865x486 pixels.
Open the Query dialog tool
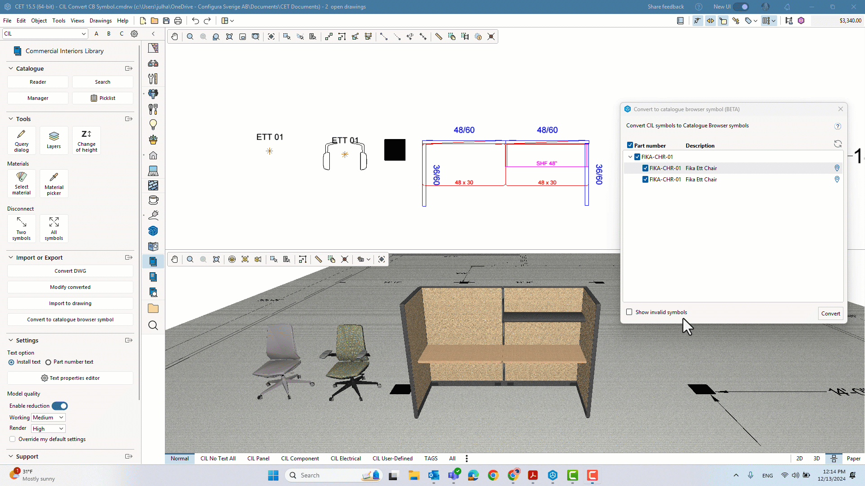21,141
